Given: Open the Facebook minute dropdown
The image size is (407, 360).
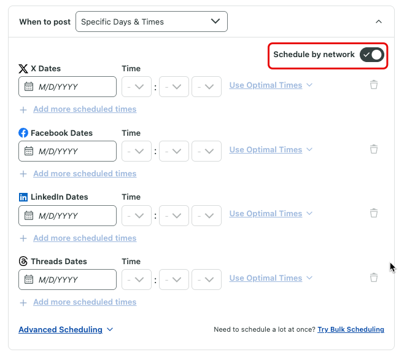Looking at the screenshot, I should (x=174, y=151).
